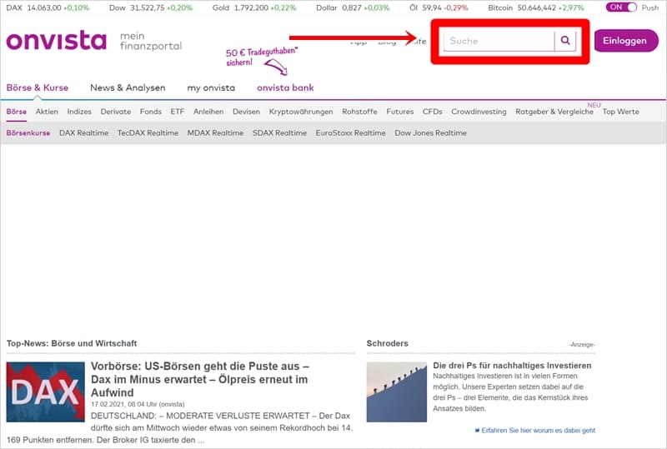The width and height of the screenshot is (667, 449).
Task: Click the Bitcoin ticker value 50.646,442
Action: click(538, 7)
